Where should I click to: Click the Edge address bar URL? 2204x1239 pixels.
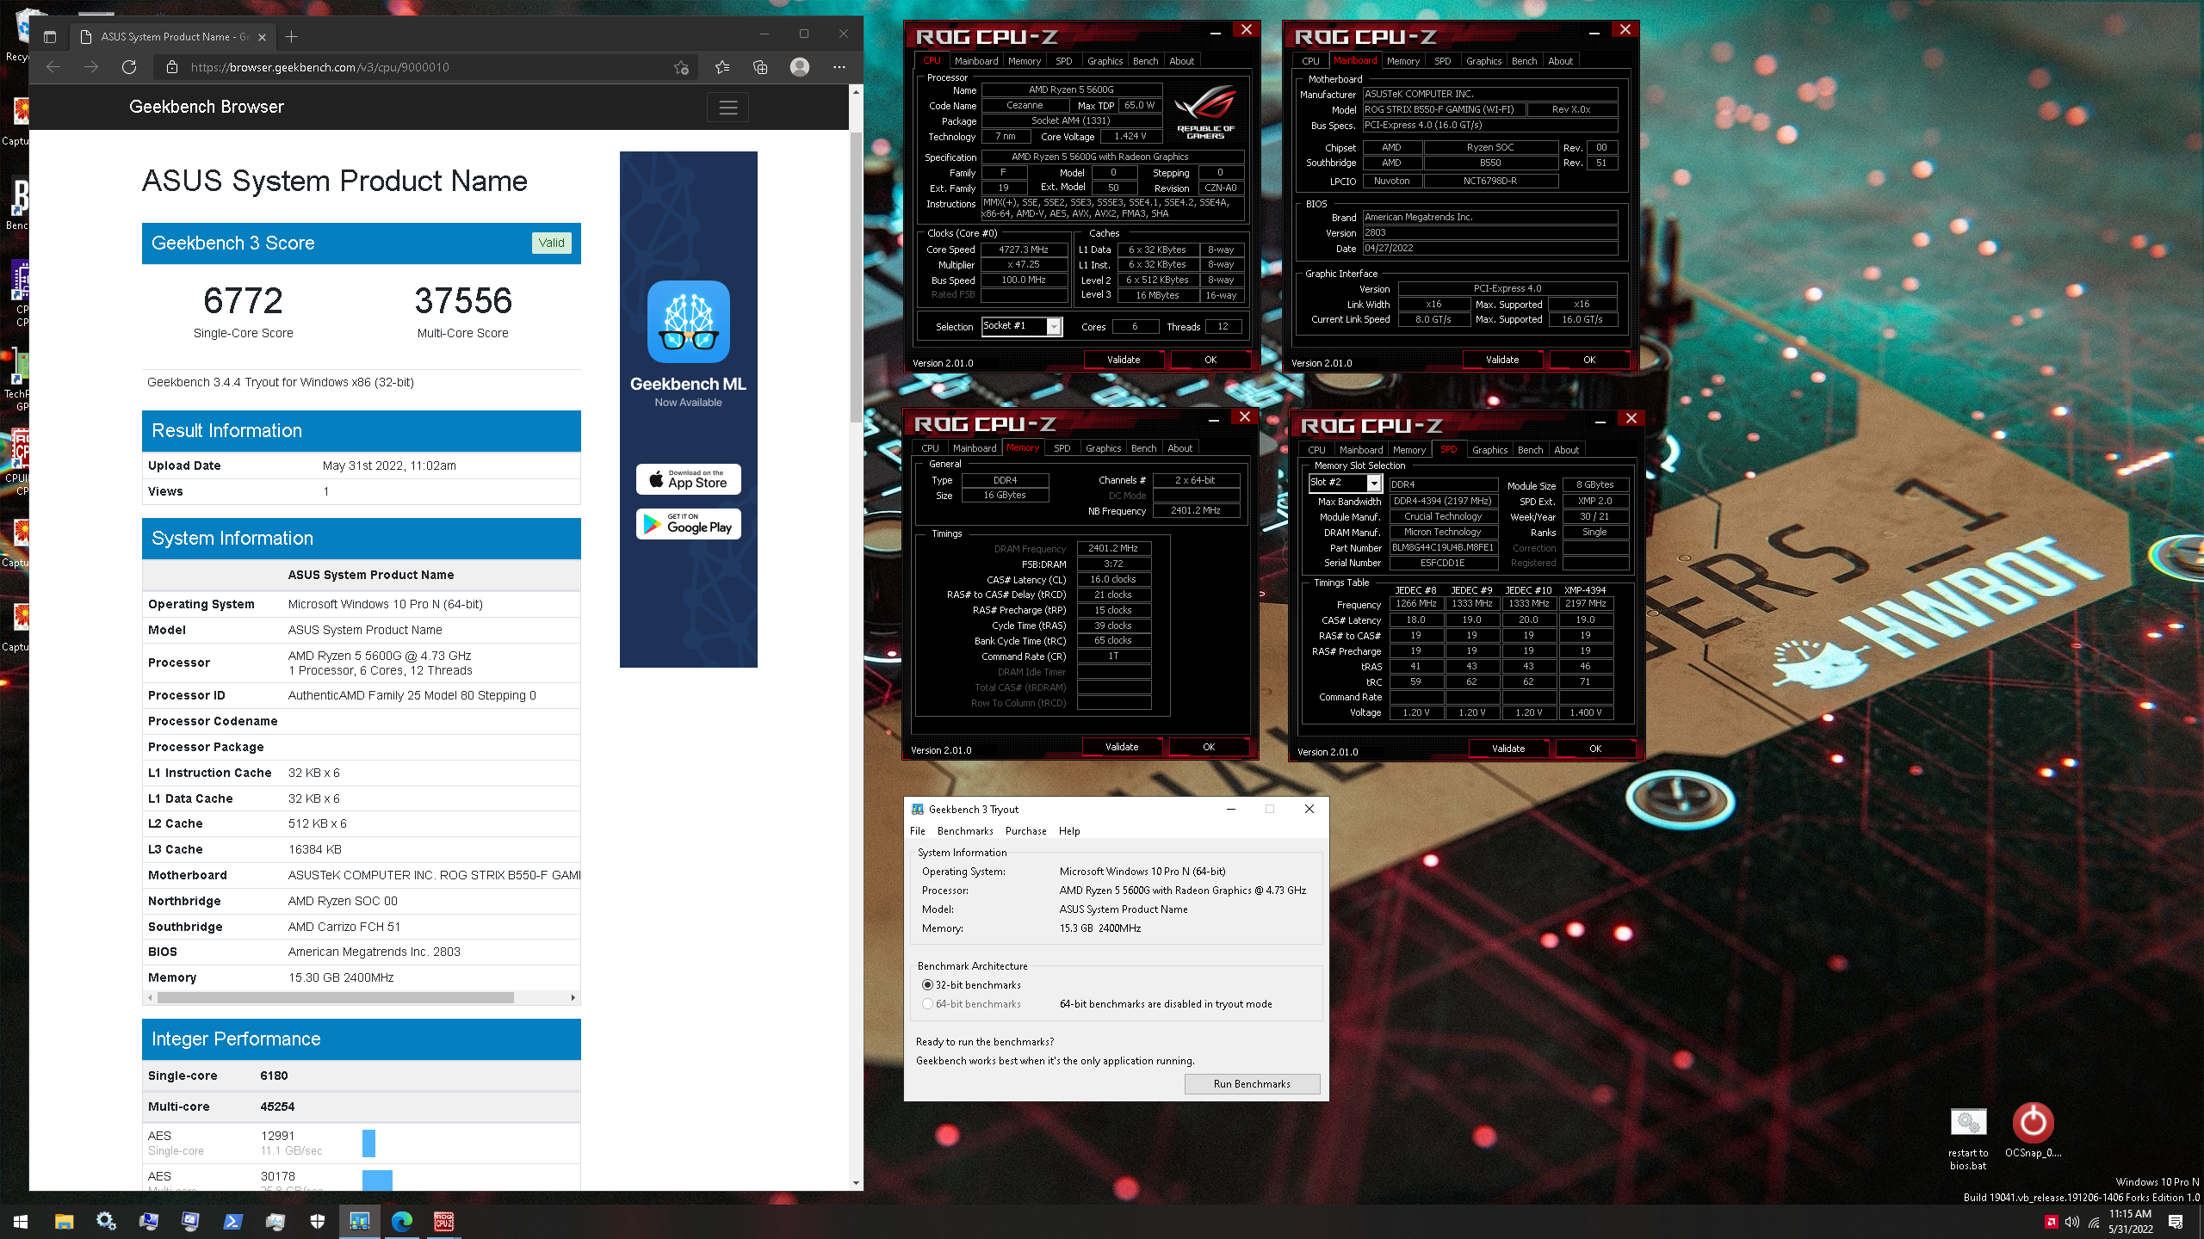pos(320,67)
